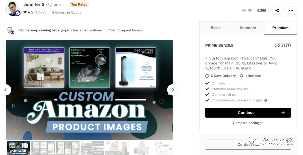Show next gallery image with right arrow
The image size is (303, 155).
pyautogui.click(x=173, y=90)
